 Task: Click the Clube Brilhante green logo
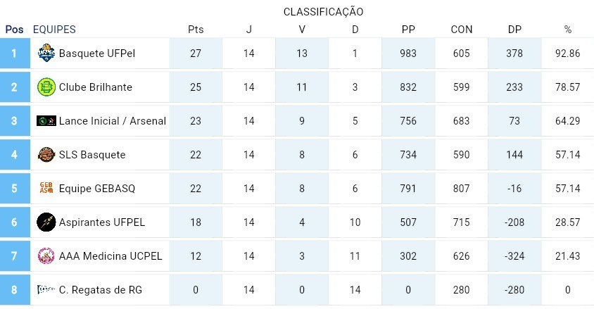(46, 87)
